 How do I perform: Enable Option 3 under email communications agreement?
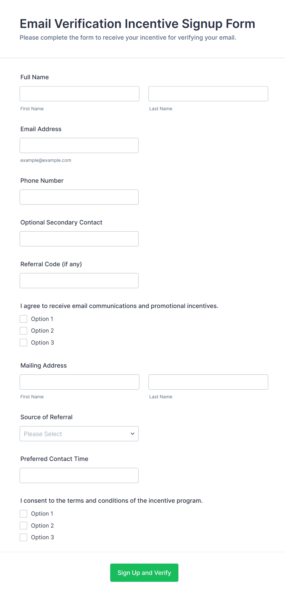click(x=24, y=342)
